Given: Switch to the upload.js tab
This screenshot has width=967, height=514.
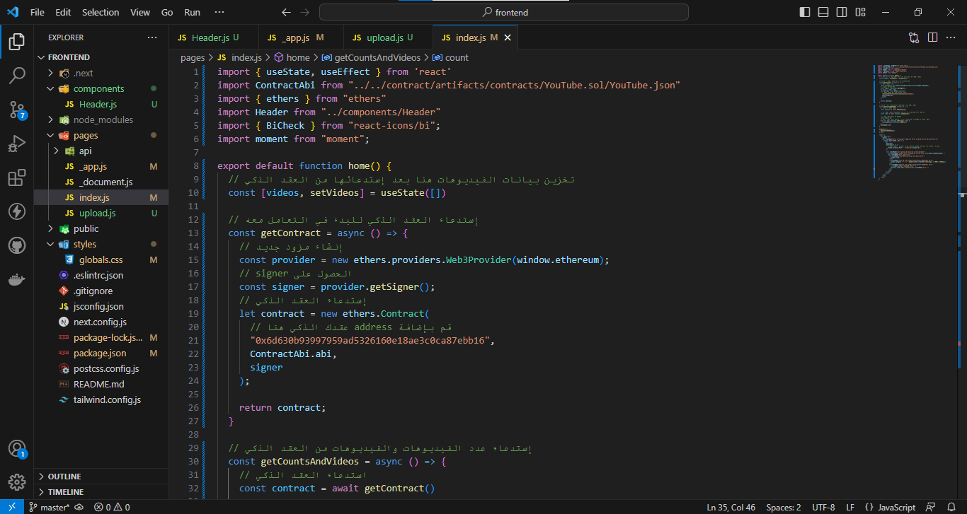Looking at the screenshot, I should click(x=384, y=37).
